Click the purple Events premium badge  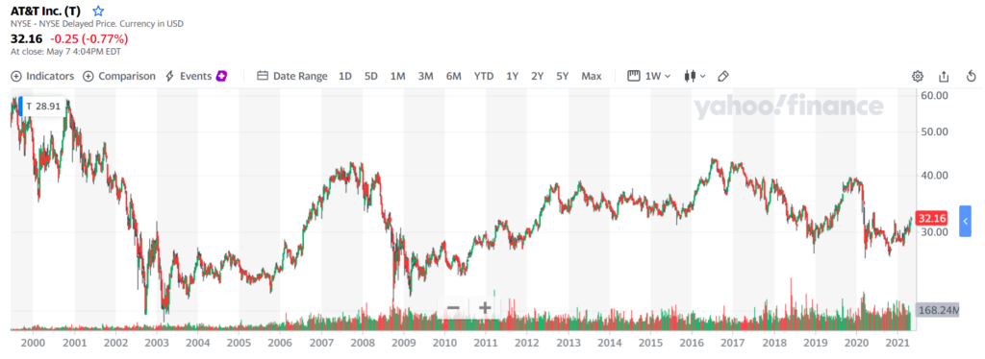pos(221,76)
